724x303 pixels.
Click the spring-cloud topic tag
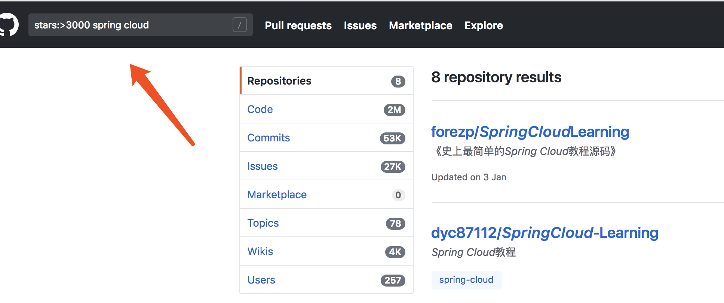click(466, 280)
